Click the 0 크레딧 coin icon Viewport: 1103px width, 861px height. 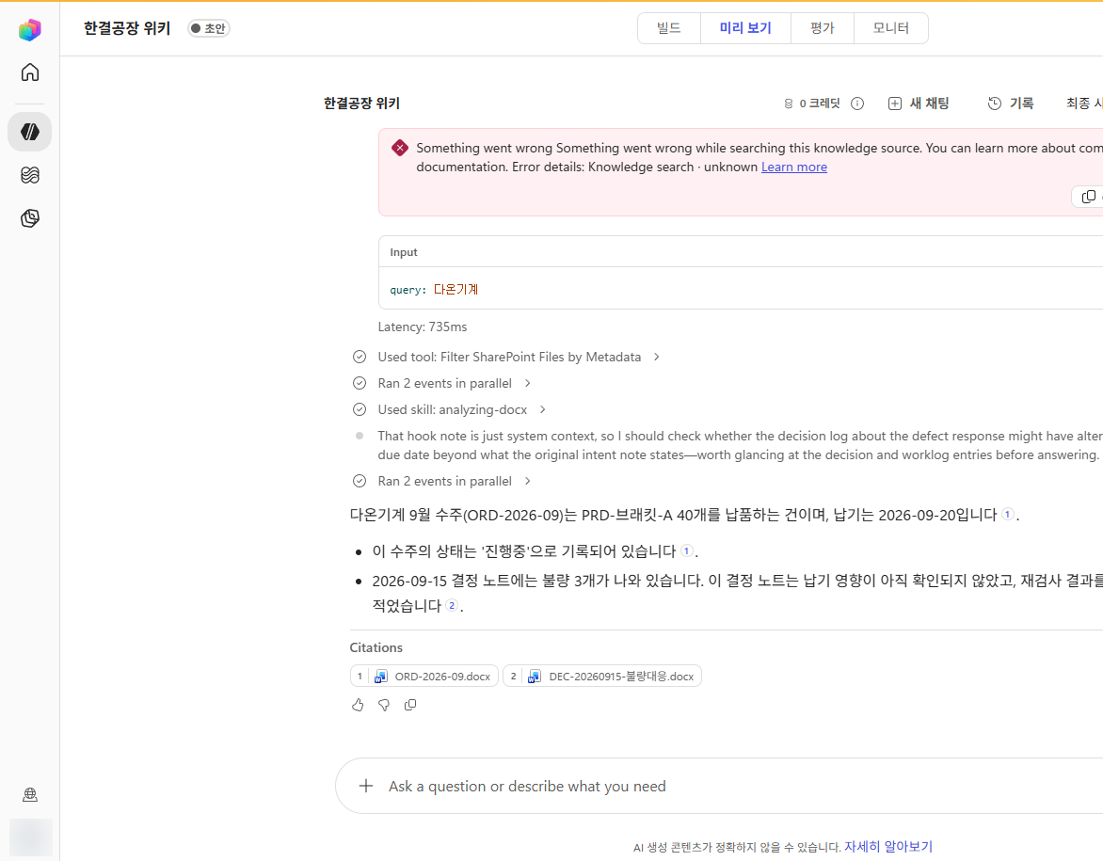point(789,104)
